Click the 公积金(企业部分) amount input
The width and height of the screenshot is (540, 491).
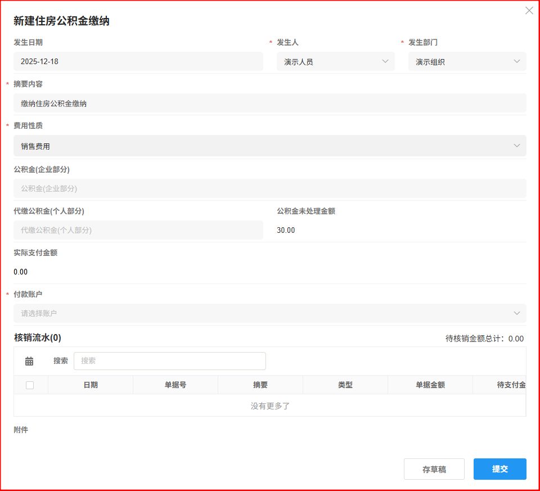[x=269, y=188]
